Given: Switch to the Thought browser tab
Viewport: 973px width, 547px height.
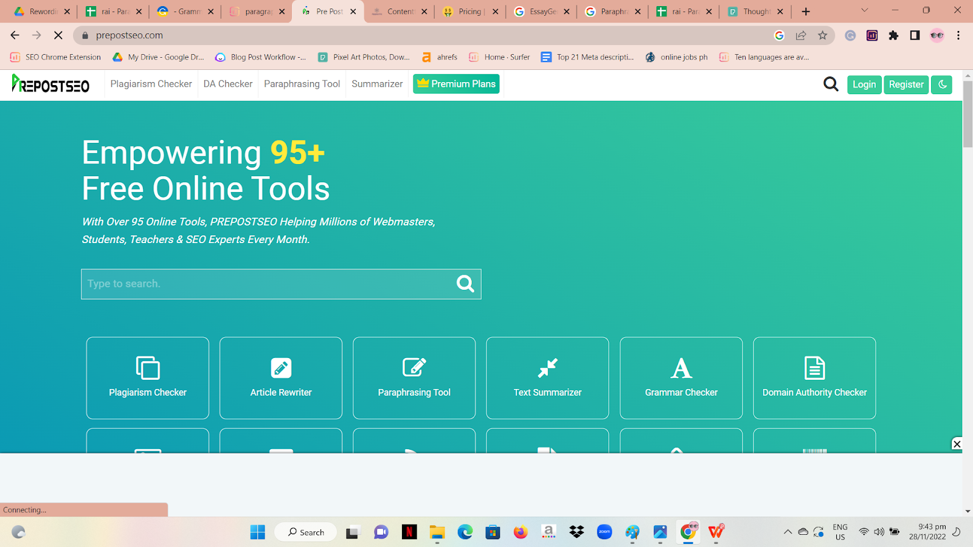Looking at the screenshot, I should 756,12.
